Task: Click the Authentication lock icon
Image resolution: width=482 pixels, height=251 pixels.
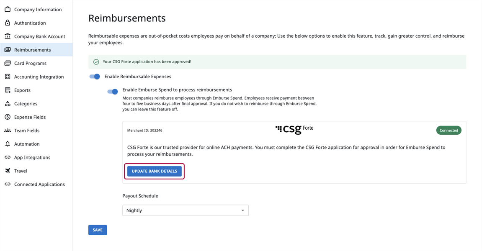Action: click(8, 23)
